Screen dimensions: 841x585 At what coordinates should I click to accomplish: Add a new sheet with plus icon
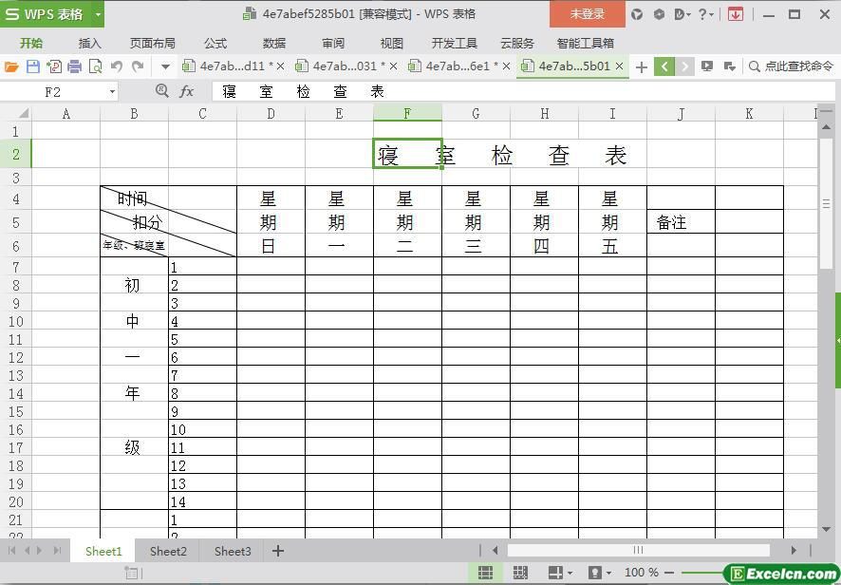pyautogui.click(x=278, y=551)
